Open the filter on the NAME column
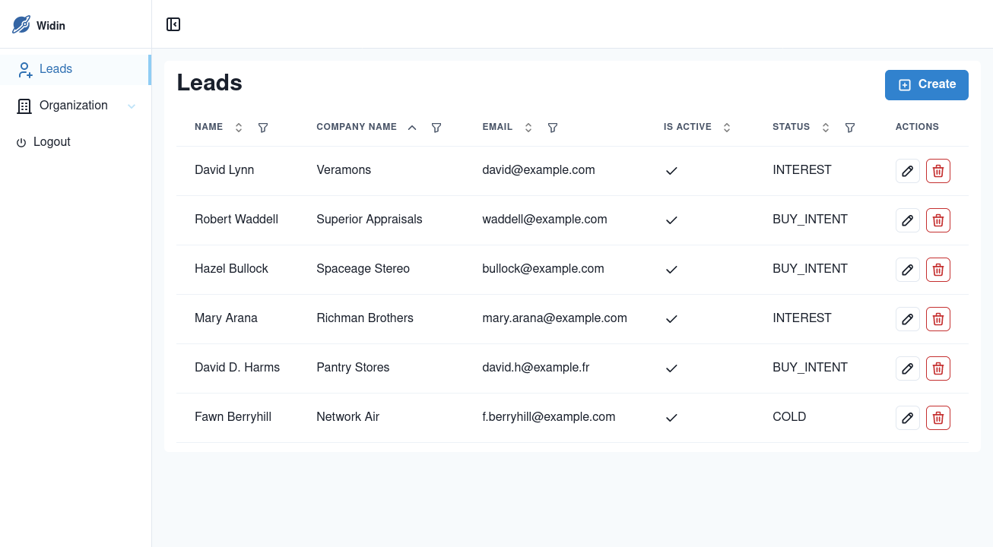Viewport: 993px width, 547px height. (263, 128)
